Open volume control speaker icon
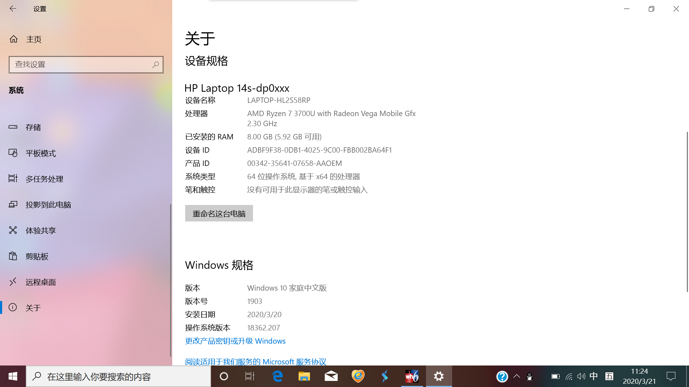 [x=581, y=376]
